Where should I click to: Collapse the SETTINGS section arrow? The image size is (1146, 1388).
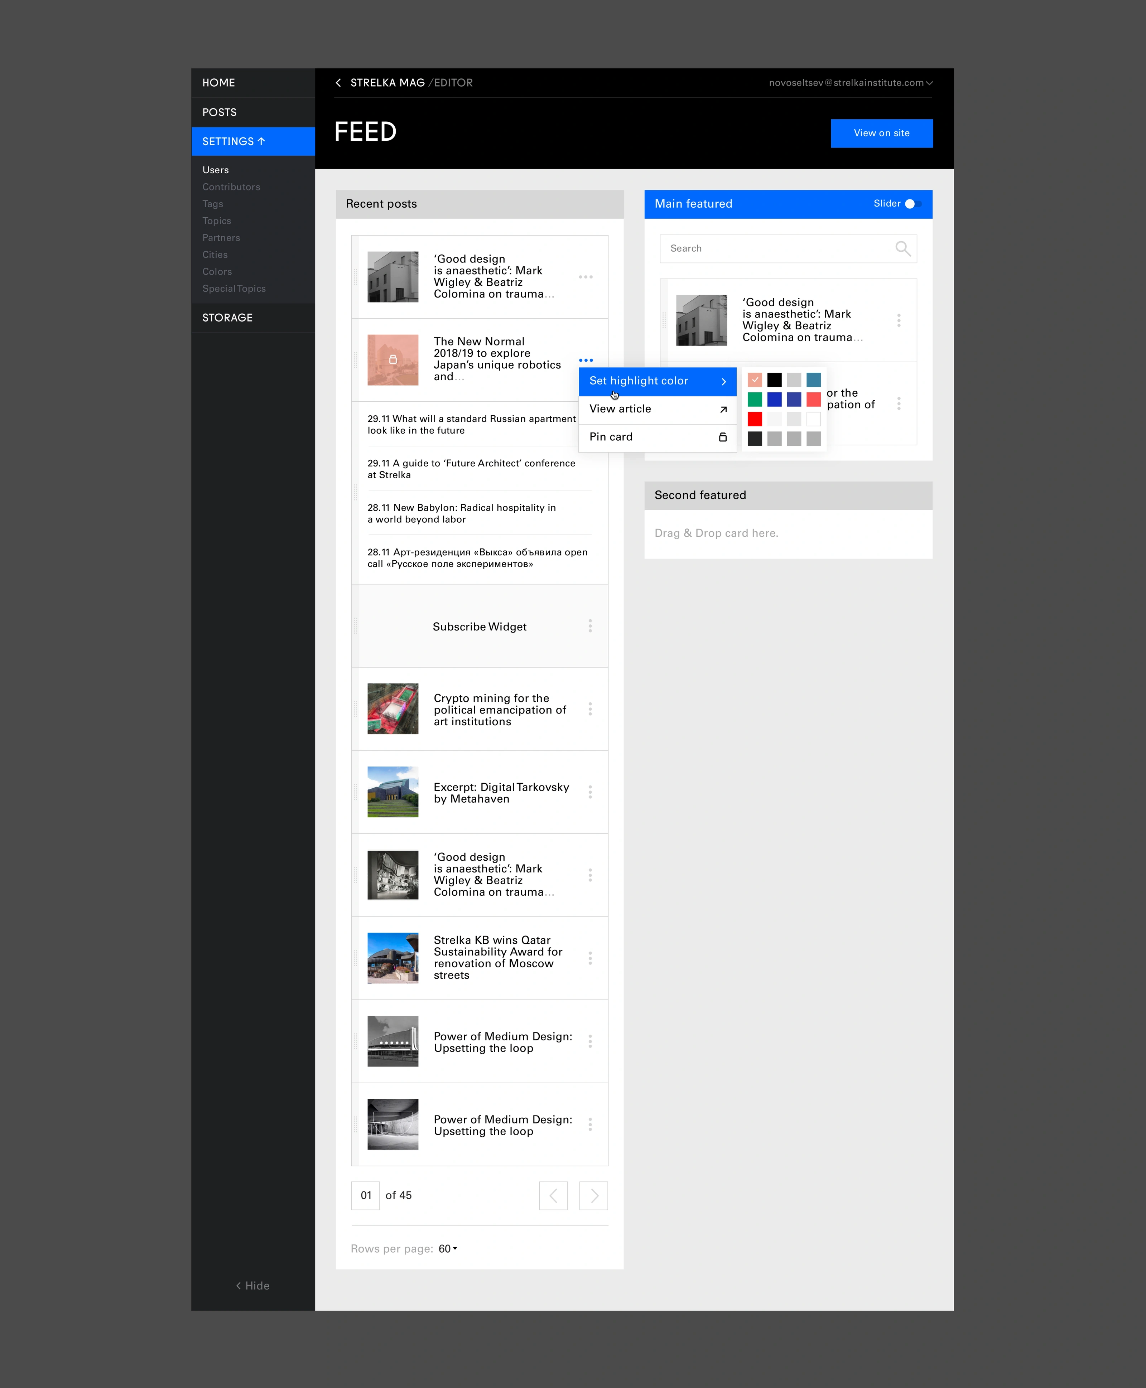click(x=261, y=141)
